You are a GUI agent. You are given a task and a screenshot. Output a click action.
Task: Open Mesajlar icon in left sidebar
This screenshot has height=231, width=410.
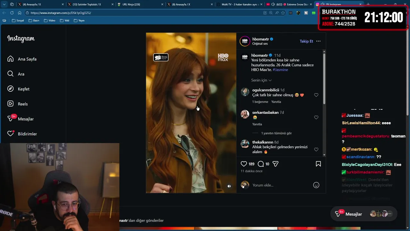point(11,119)
